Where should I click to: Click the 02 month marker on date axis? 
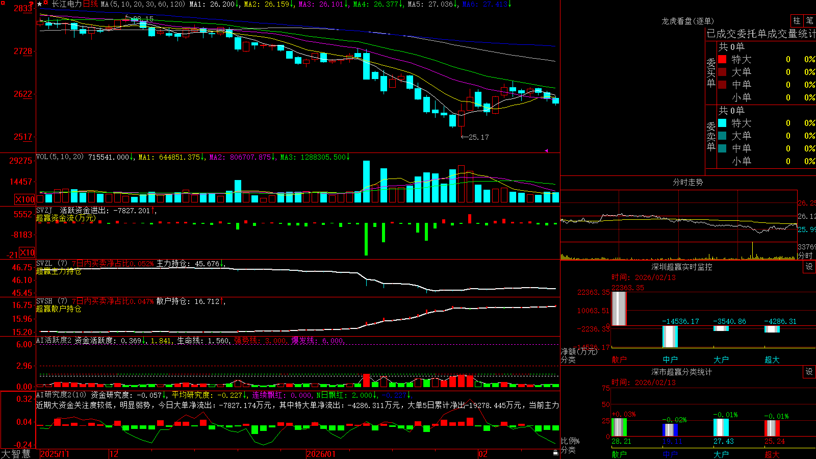(483, 454)
